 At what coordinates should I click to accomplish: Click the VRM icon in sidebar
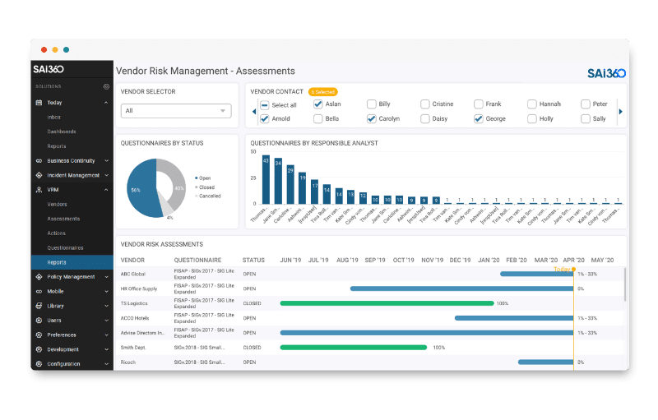click(x=39, y=190)
